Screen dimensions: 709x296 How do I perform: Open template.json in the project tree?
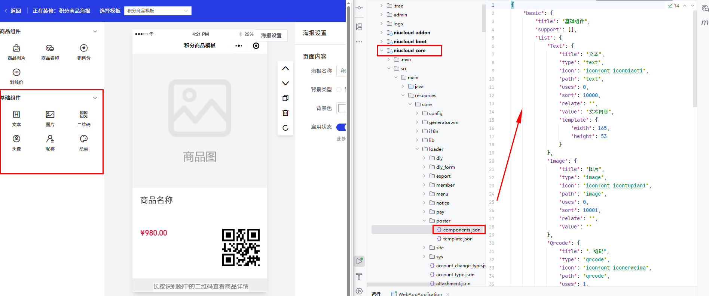[457, 239]
